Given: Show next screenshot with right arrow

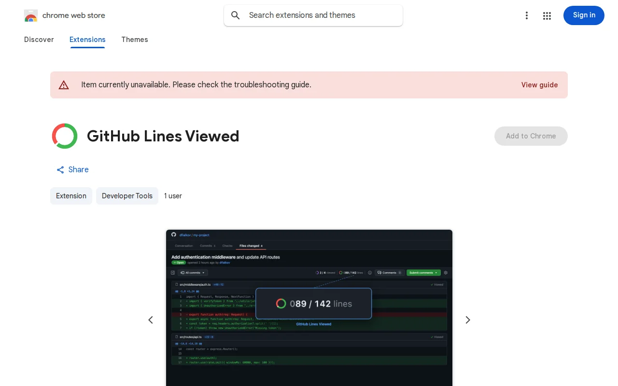Looking at the screenshot, I should [467, 320].
